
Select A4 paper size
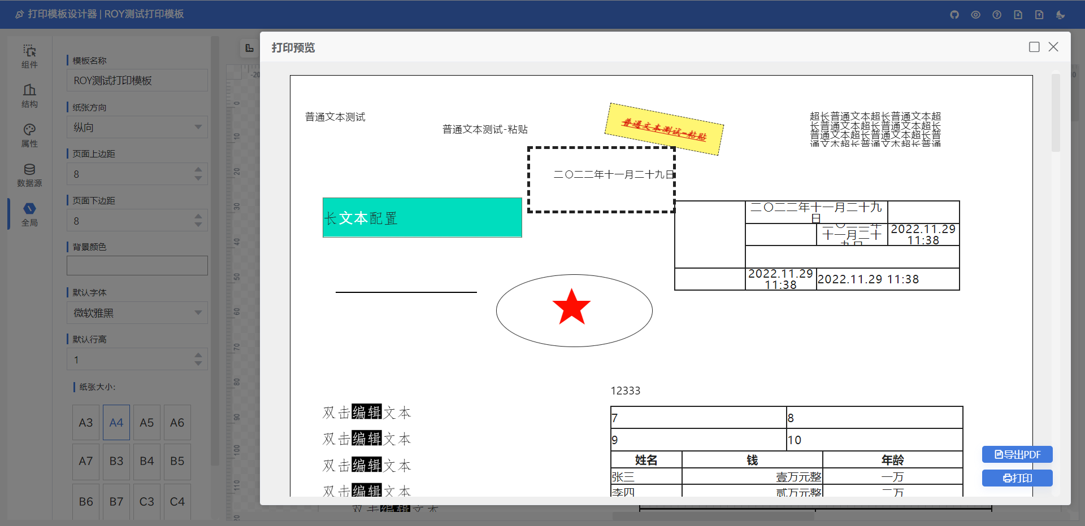tap(116, 422)
